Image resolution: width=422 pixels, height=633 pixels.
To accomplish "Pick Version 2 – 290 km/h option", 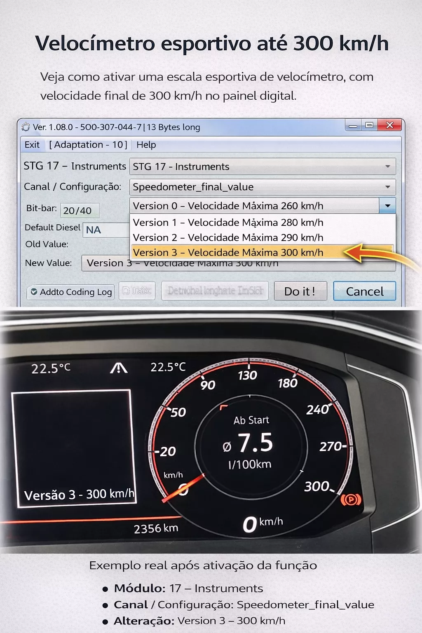I will (x=228, y=238).
